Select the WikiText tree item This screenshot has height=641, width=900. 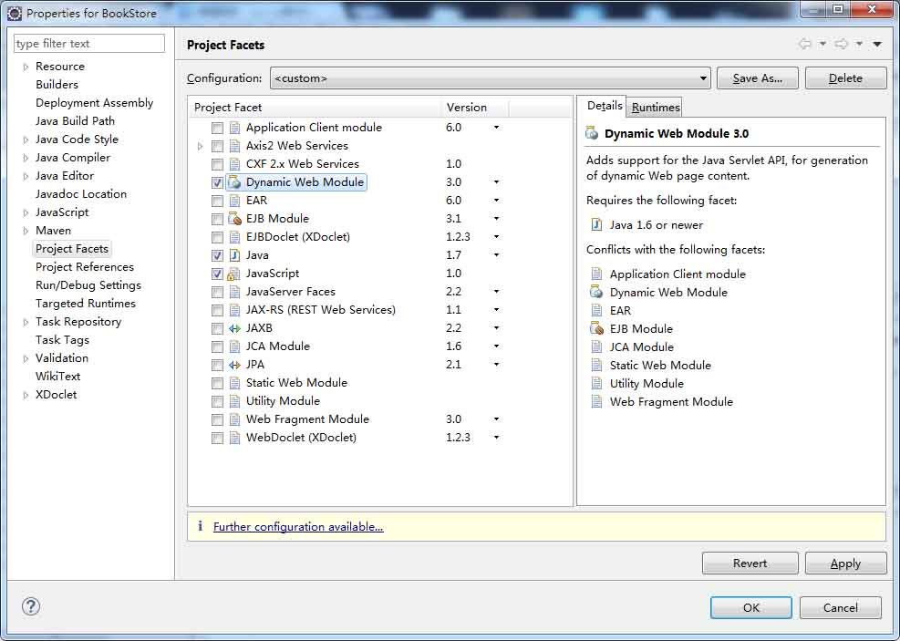(57, 376)
